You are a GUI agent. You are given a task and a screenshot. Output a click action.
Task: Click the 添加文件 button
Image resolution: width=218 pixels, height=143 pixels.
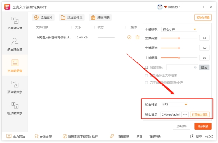tap(43, 18)
